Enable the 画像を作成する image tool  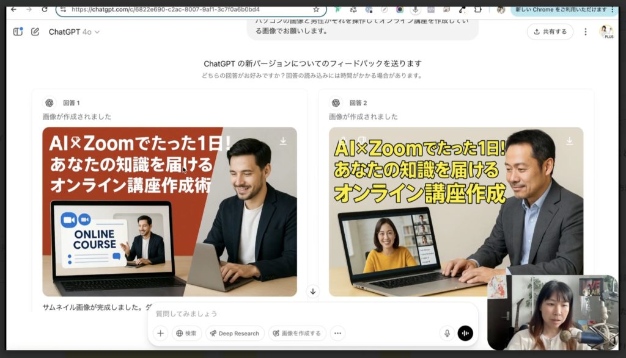click(297, 334)
